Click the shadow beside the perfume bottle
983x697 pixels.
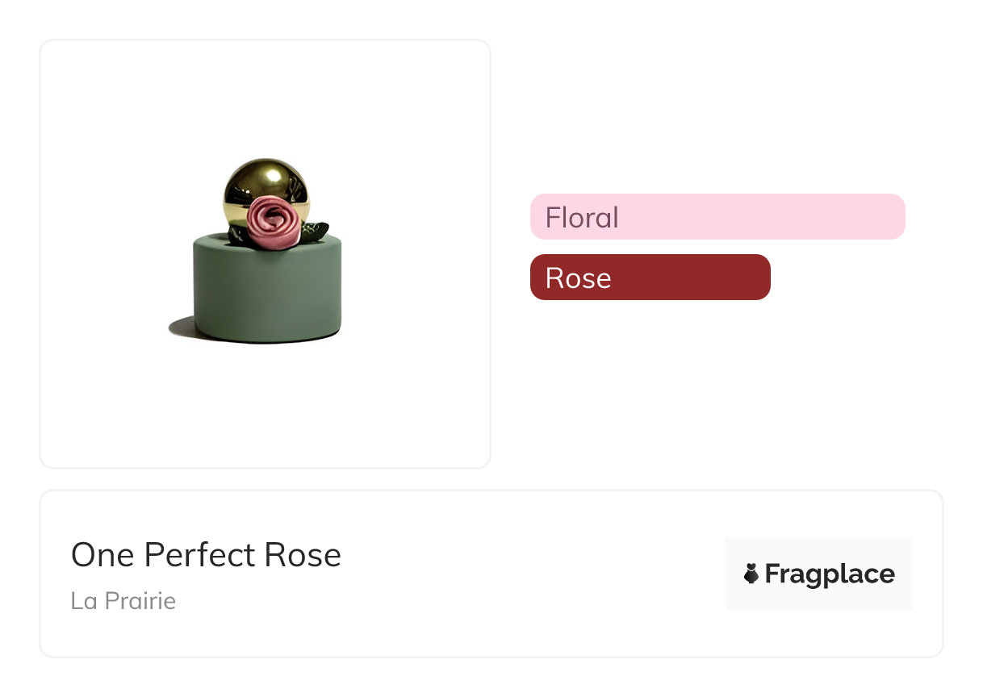179,327
